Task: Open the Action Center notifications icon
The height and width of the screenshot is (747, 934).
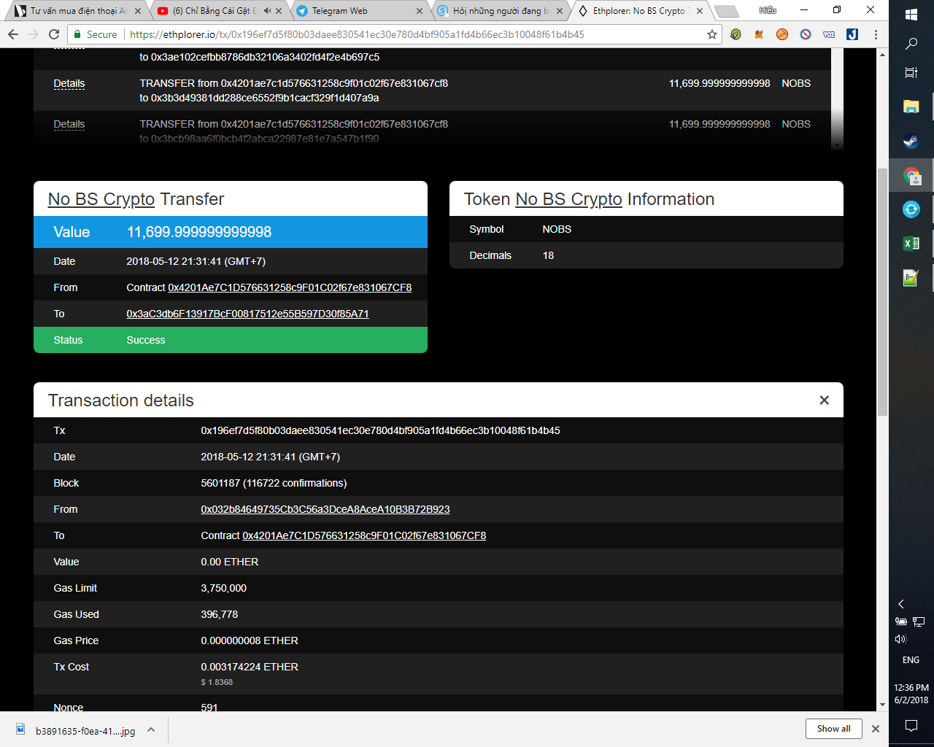Action: point(911,725)
